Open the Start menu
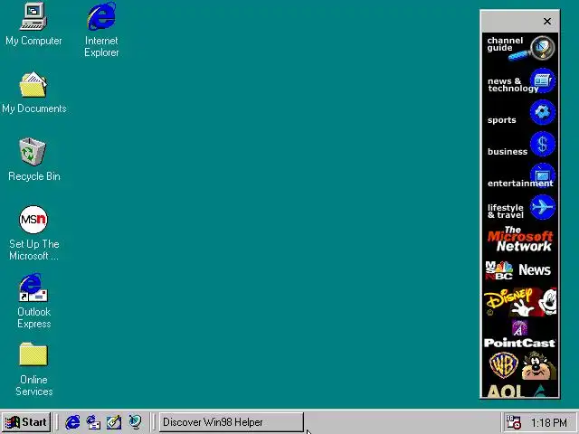 (x=26, y=422)
